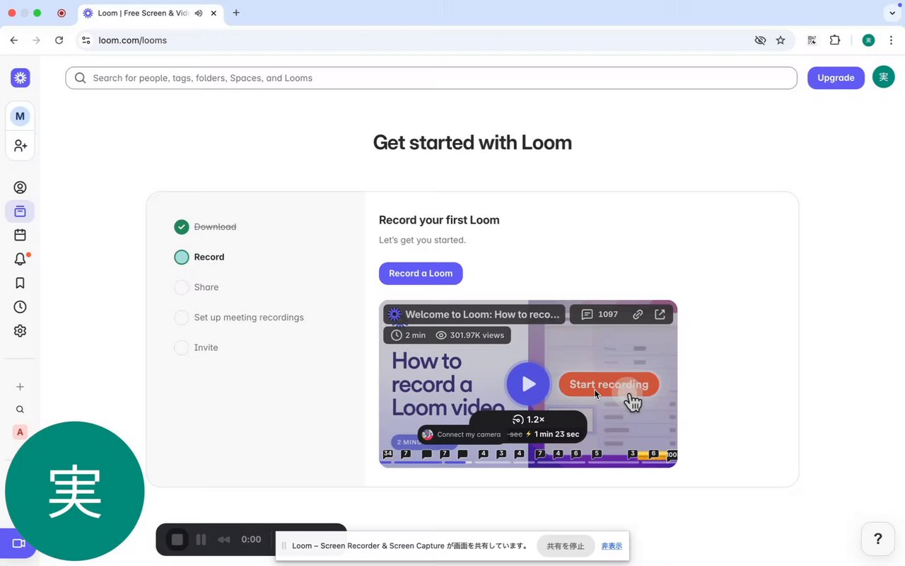Viewport: 905px width, 566px height.
Task: Change the 1.2× playback speed
Action: pyautogui.click(x=529, y=420)
